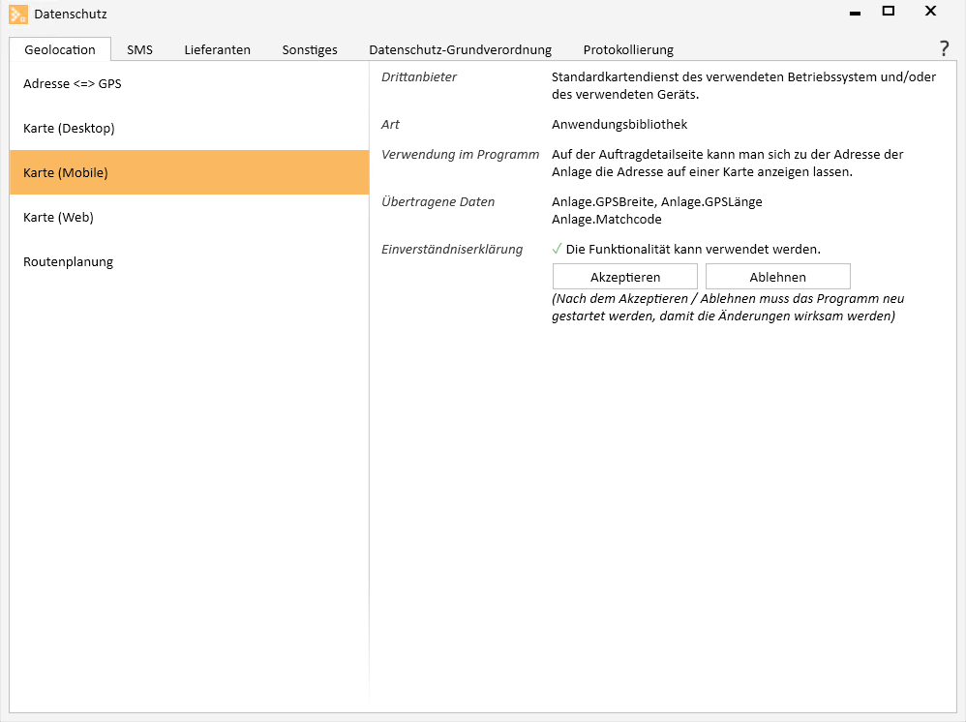This screenshot has width=966, height=722.
Task: Switch to the SMS tab
Action: click(x=139, y=49)
